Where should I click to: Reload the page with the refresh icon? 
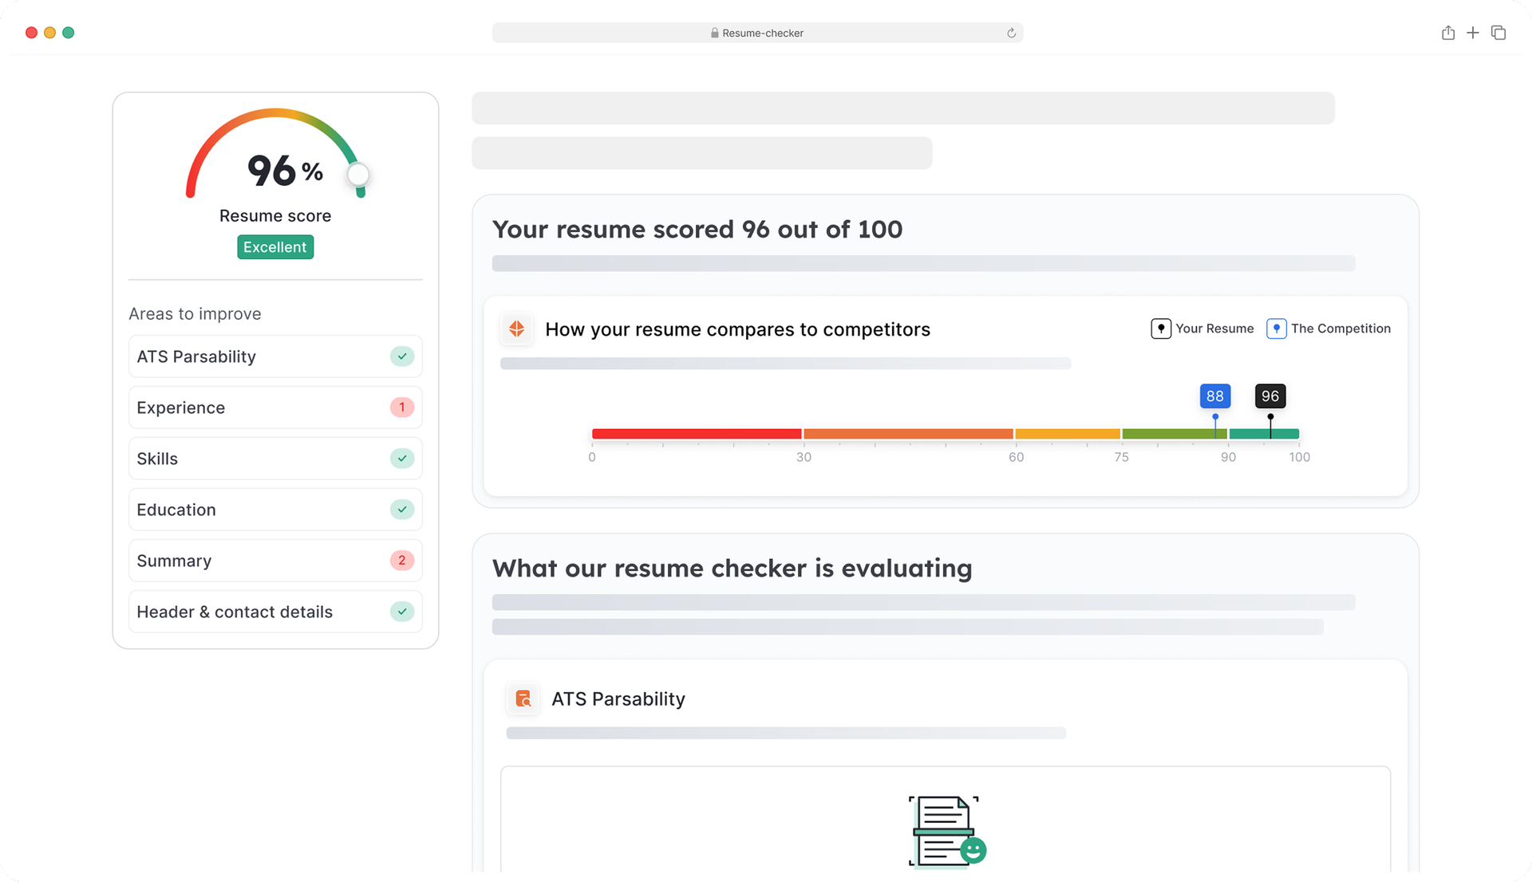[x=1011, y=33]
